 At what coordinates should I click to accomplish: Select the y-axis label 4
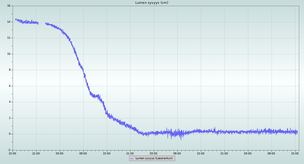pyautogui.click(x=9, y=102)
